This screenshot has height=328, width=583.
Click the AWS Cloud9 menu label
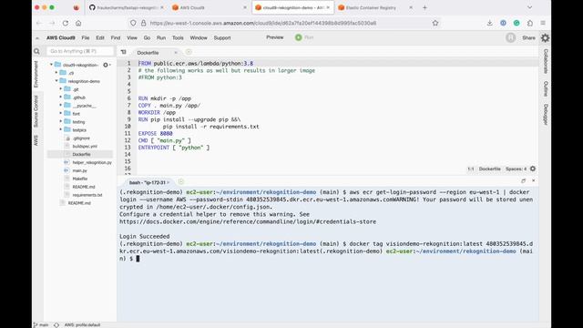61,38
